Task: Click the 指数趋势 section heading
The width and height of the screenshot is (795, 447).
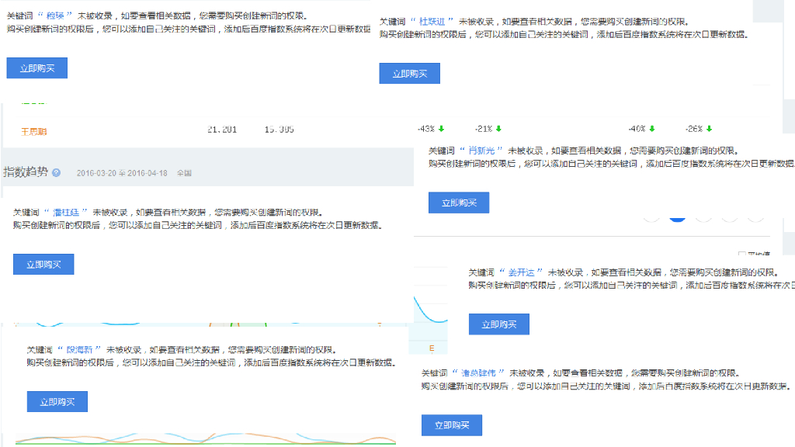Action: pos(26,172)
